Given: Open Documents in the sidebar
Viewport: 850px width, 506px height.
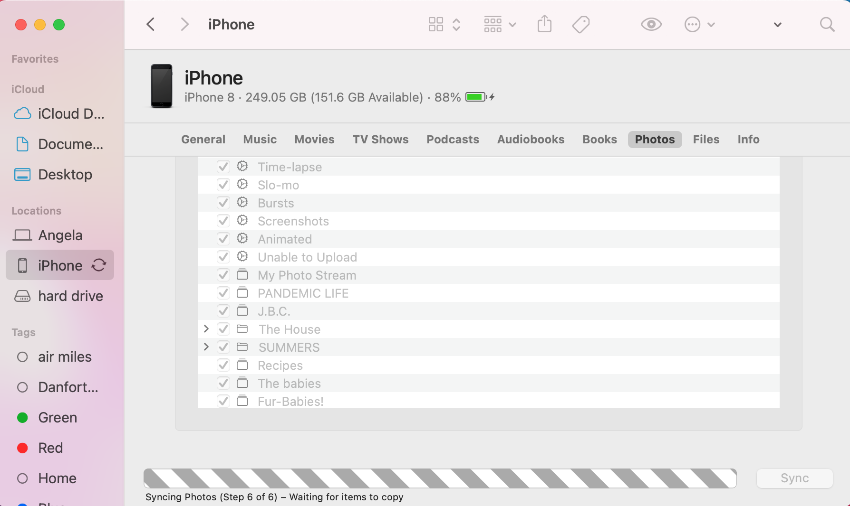Looking at the screenshot, I should (x=59, y=144).
